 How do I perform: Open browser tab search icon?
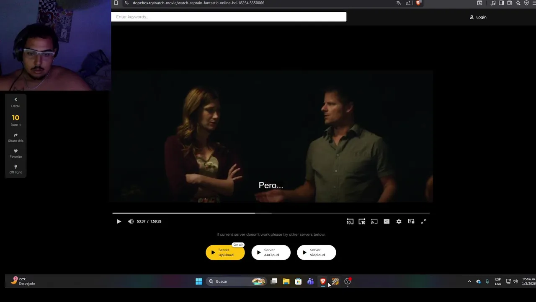(479, 3)
